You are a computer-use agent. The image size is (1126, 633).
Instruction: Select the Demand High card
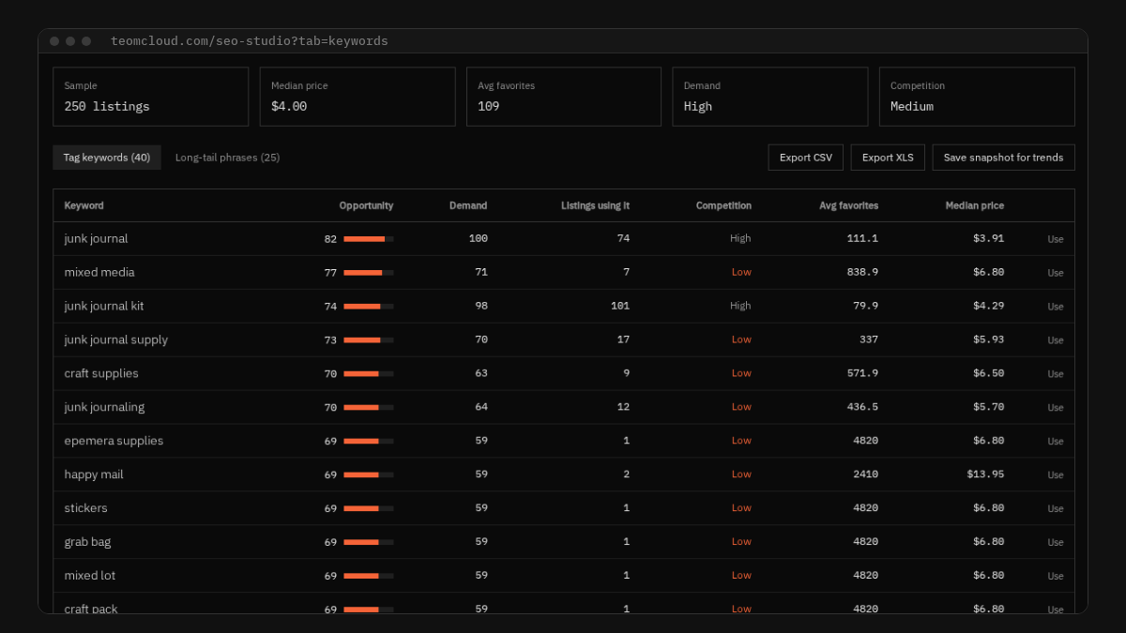[770, 97]
